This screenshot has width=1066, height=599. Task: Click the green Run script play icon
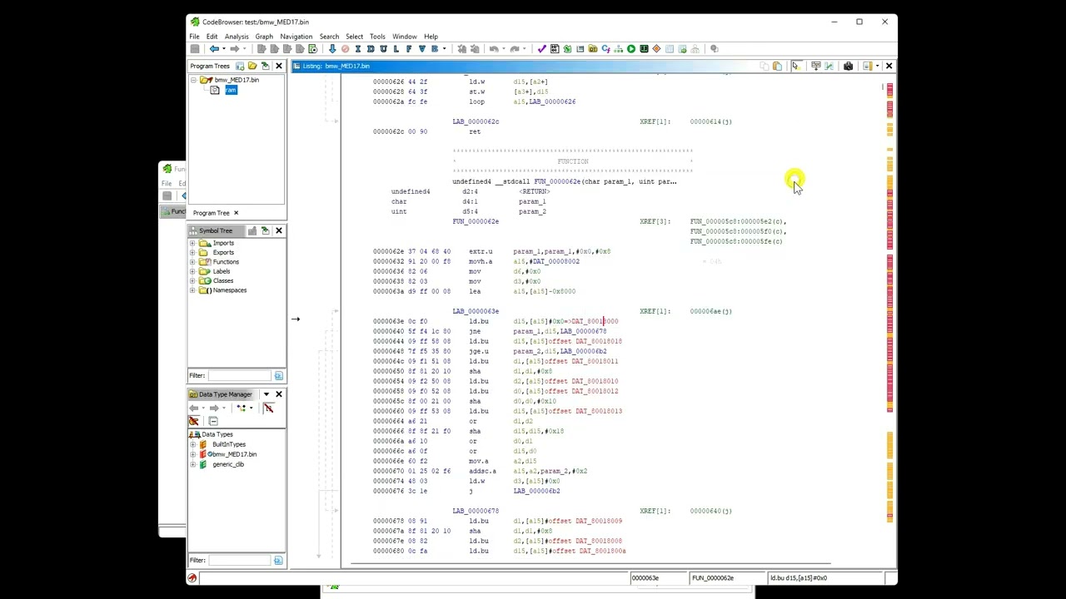tap(631, 49)
